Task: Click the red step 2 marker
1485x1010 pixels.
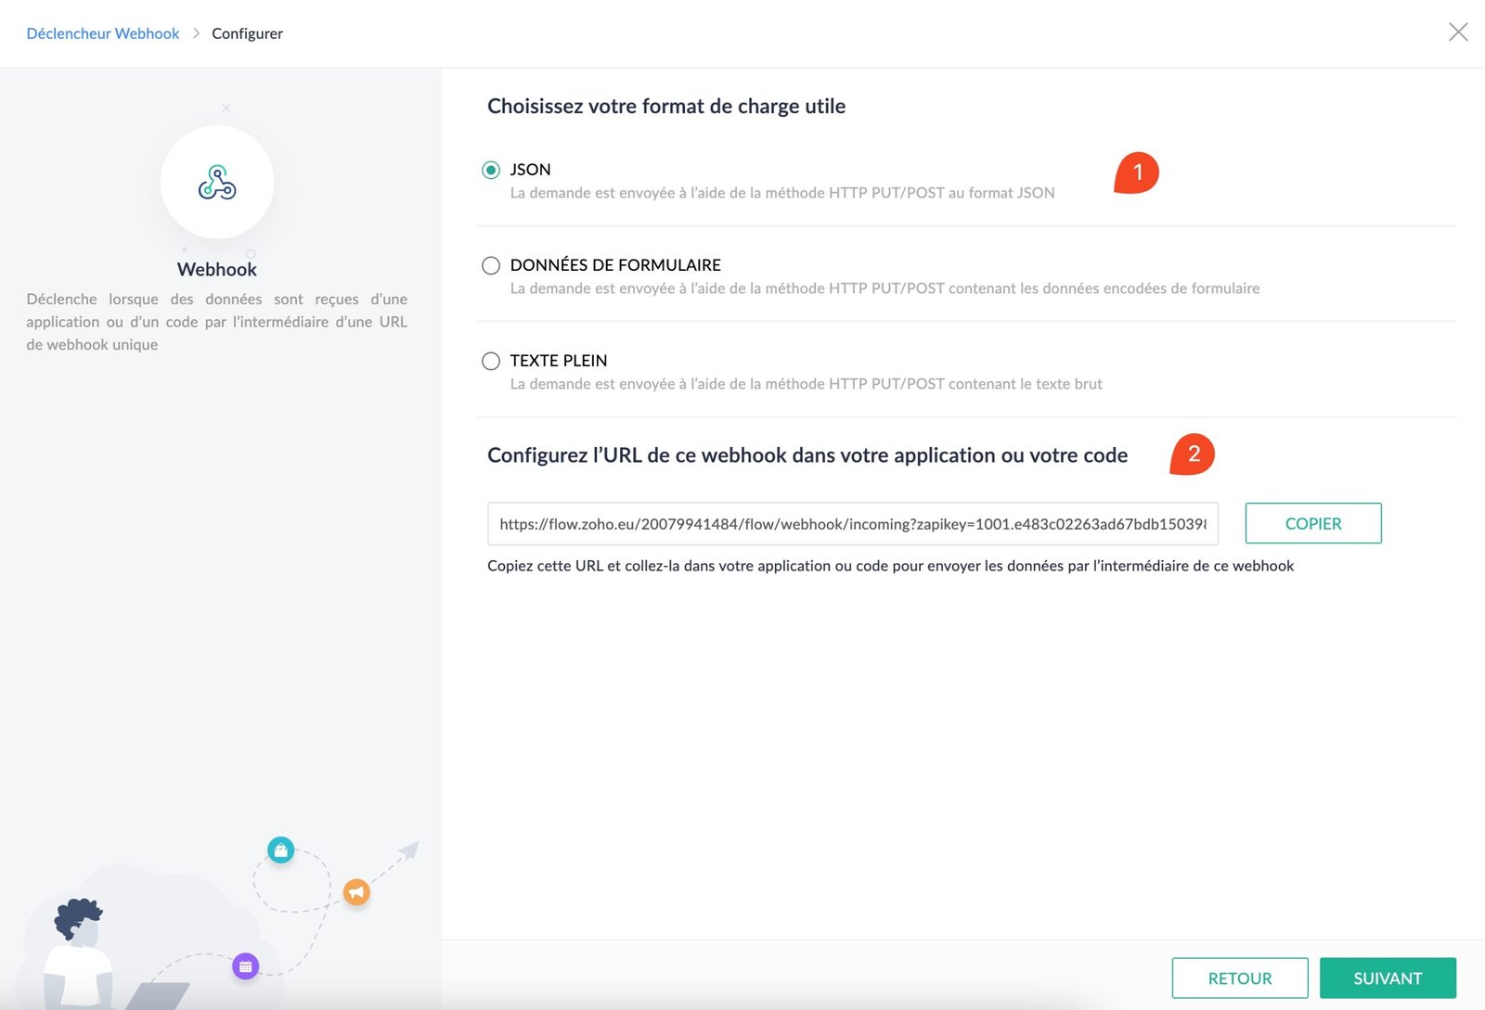Action: pyautogui.click(x=1193, y=454)
